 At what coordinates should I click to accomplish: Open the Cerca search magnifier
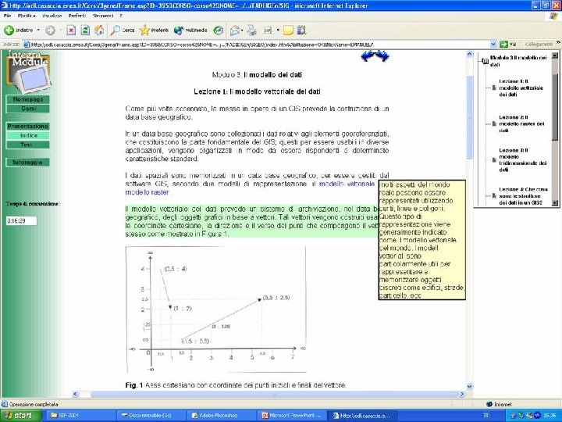pyautogui.click(x=123, y=30)
